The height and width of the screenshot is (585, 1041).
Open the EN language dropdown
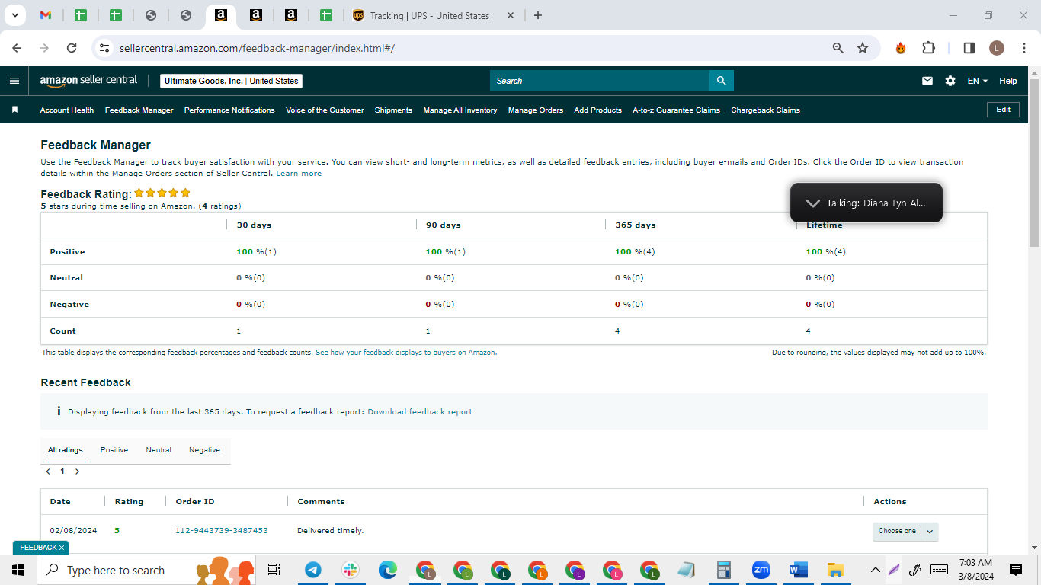click(x=978, y=81)
